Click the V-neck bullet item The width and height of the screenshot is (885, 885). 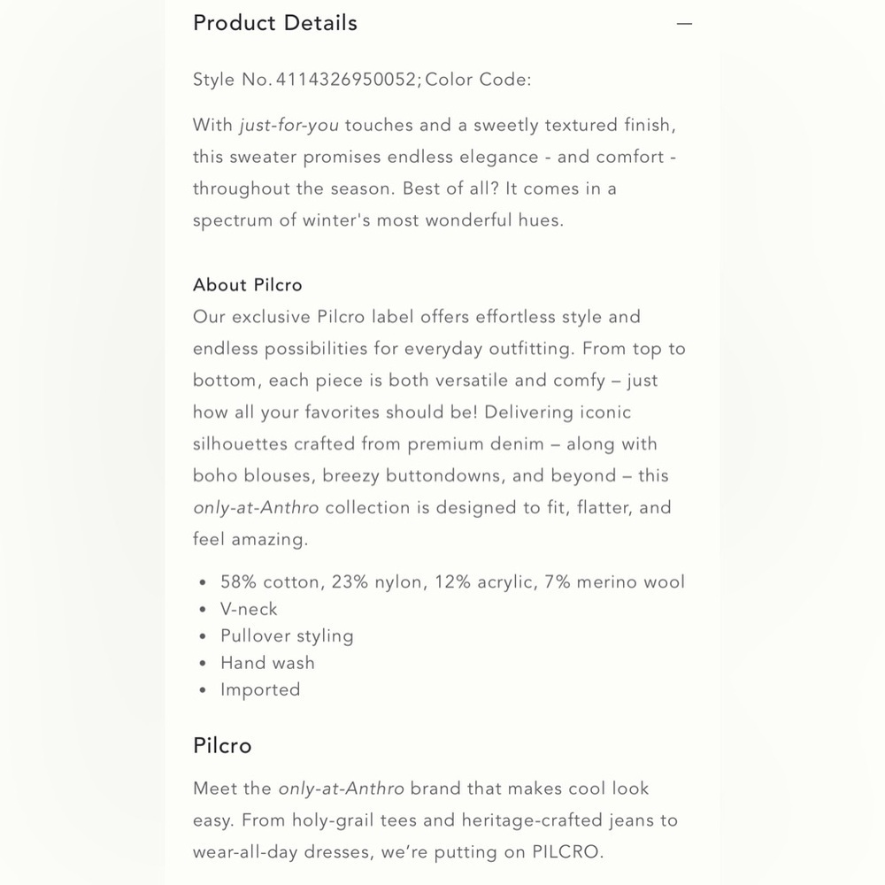point(249,609)
